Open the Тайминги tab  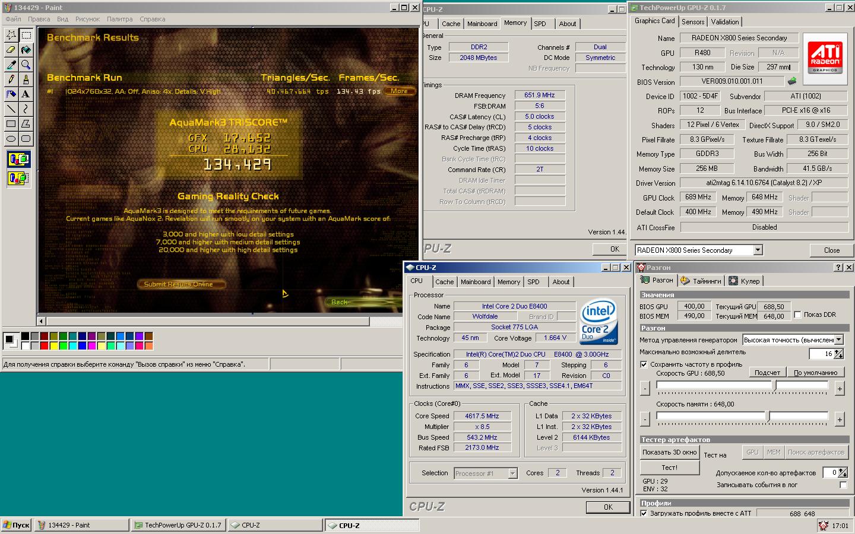point(701,281)
